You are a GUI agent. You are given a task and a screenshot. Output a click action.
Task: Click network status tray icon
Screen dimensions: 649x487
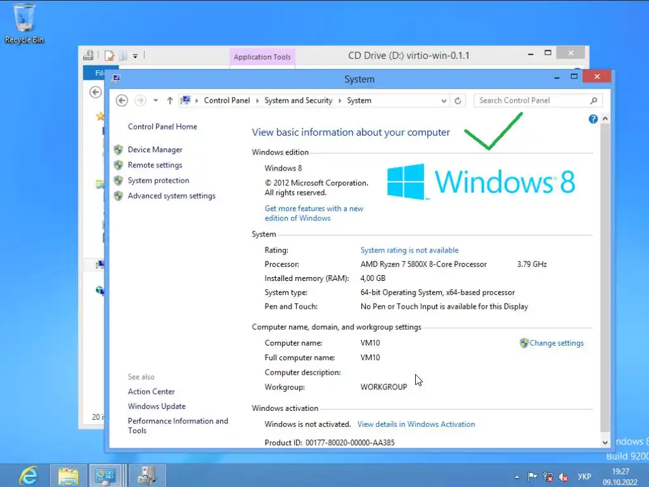coord(548,477)
